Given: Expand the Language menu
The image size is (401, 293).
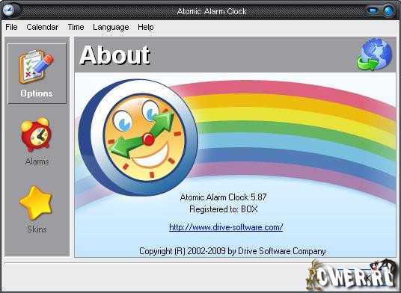Looking at the screenshot, I should tap(111, 27).
